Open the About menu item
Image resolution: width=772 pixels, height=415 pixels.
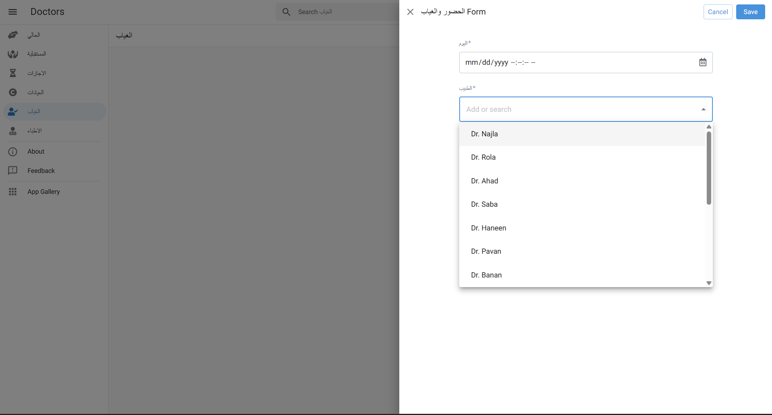tap(36, 152)
